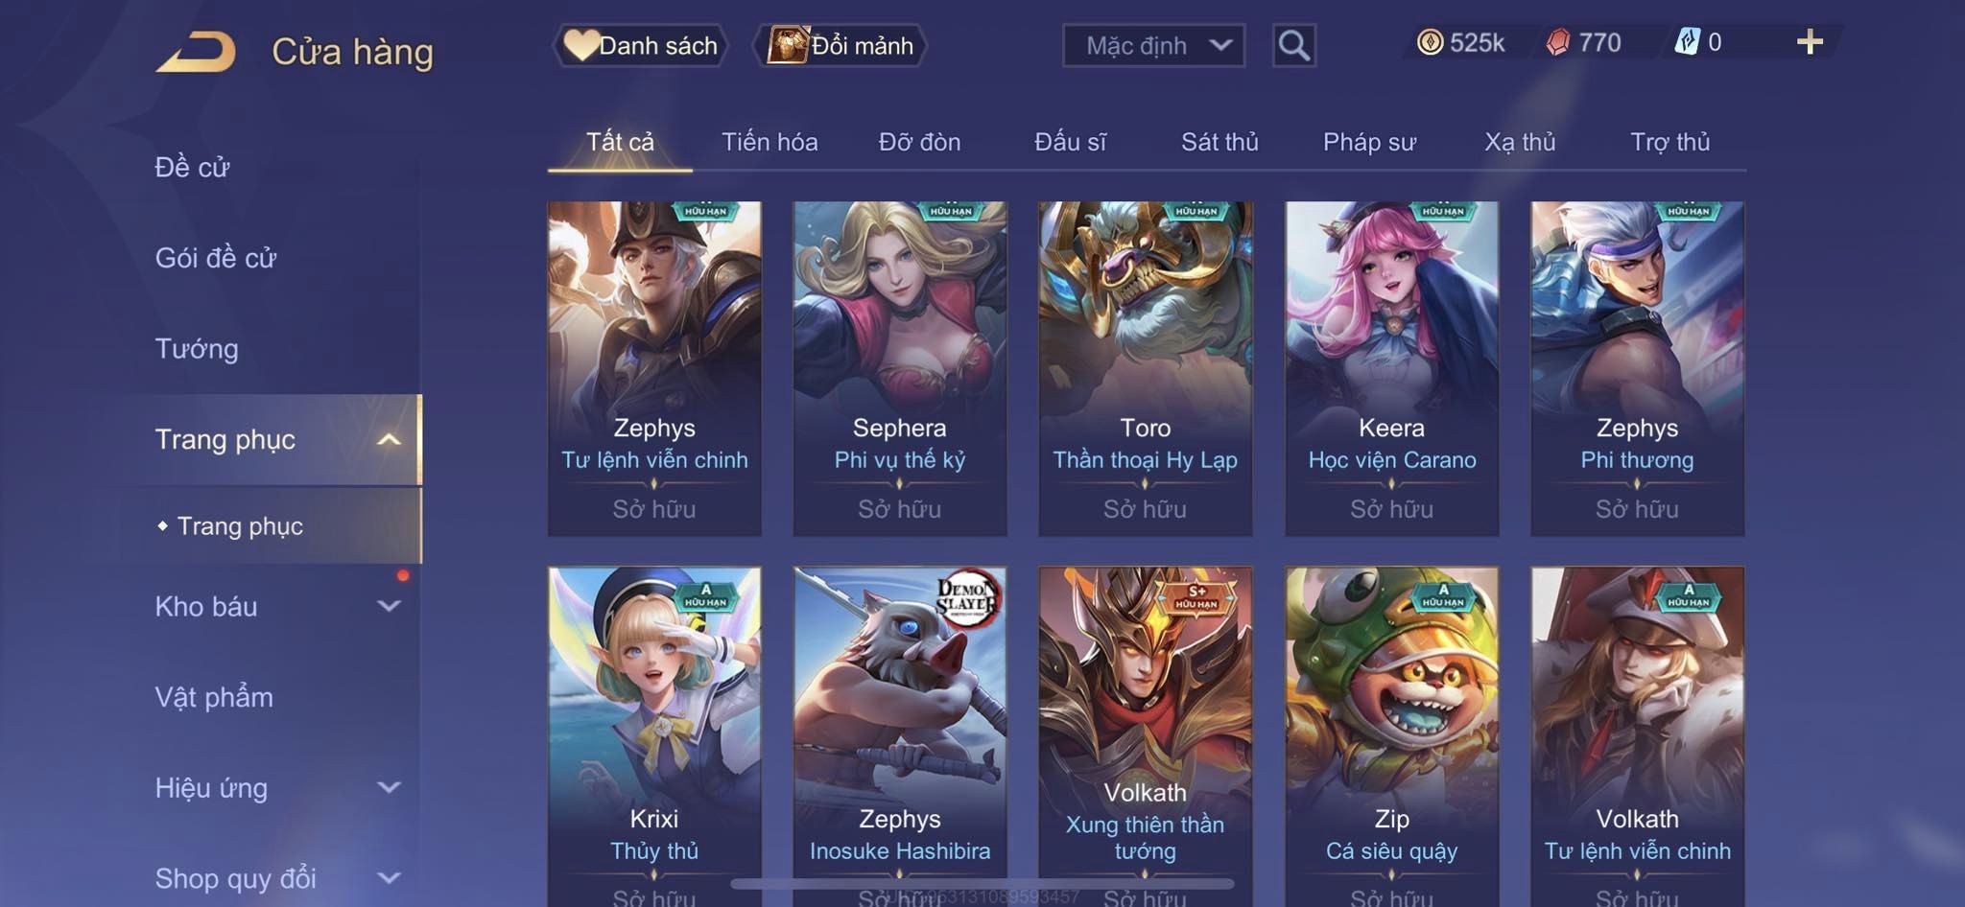
Task: Tap the plus icon to add currency
Action: pyautogui.click(x=1810, y=42)
